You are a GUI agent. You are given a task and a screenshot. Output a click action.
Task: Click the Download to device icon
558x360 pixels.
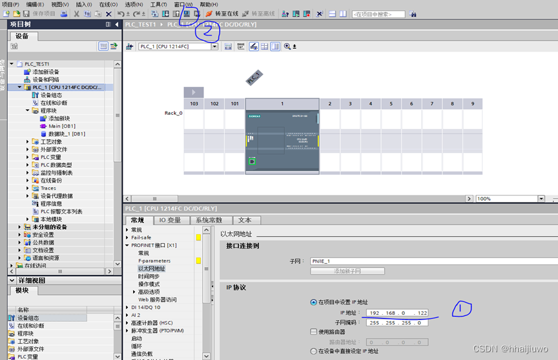pyautogui.click(x=165, y=14)
